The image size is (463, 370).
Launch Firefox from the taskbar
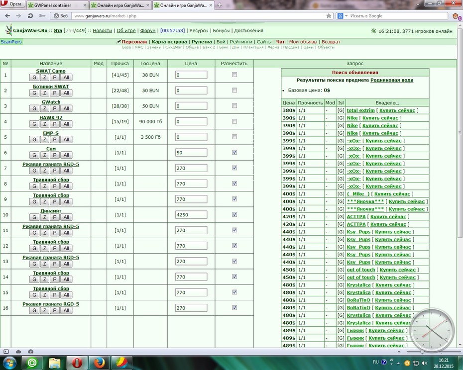coord(100,363)
